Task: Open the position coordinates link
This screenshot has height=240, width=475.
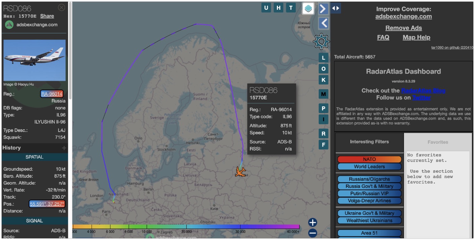Action: [47, 204]
